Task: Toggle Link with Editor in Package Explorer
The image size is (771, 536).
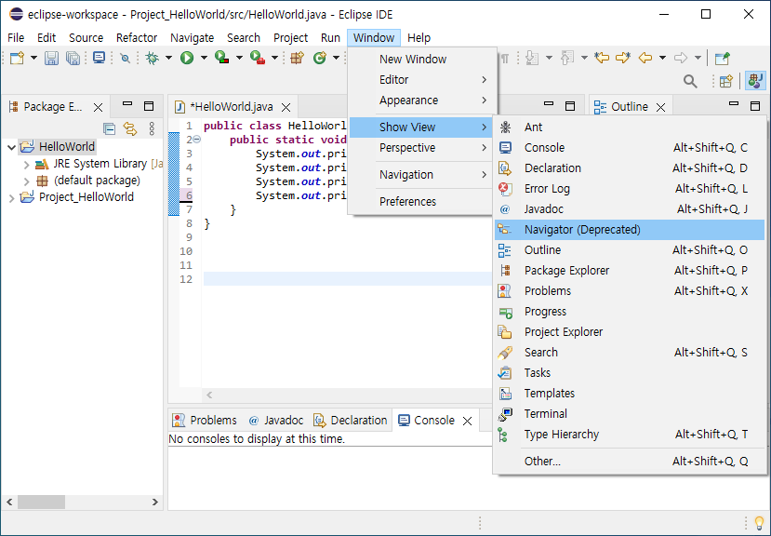Action: (130, 129)
